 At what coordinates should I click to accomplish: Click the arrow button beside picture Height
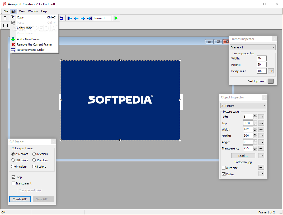pyautogui.click(x=261, y=136)
